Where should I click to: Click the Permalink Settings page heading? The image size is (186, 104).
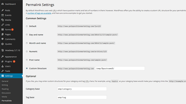pyautogui.click(x=40, y=5)
